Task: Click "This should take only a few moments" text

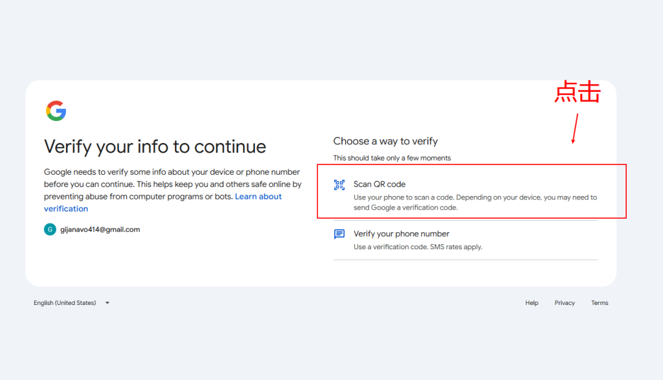Action: (x=392, y=158)
